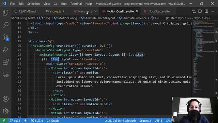Click layoutId="a" on line 25

94,68
